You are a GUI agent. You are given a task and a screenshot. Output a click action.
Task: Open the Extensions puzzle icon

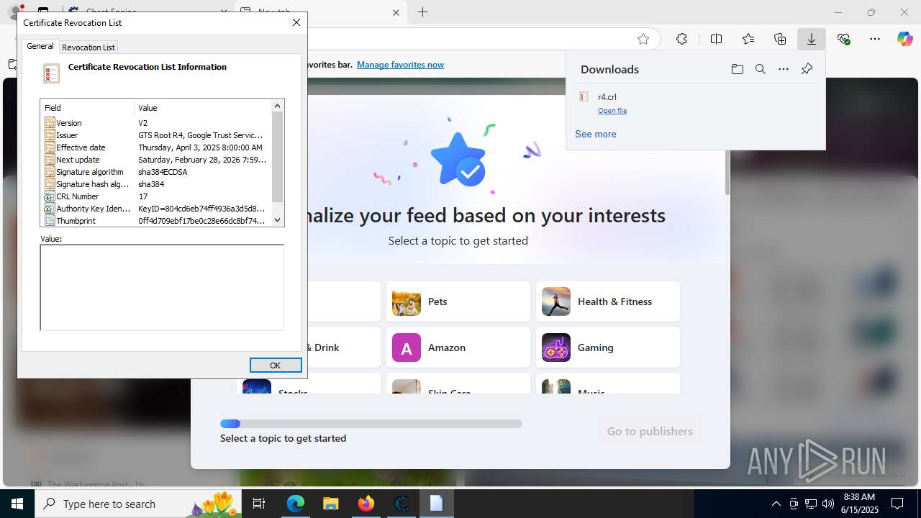681,39
